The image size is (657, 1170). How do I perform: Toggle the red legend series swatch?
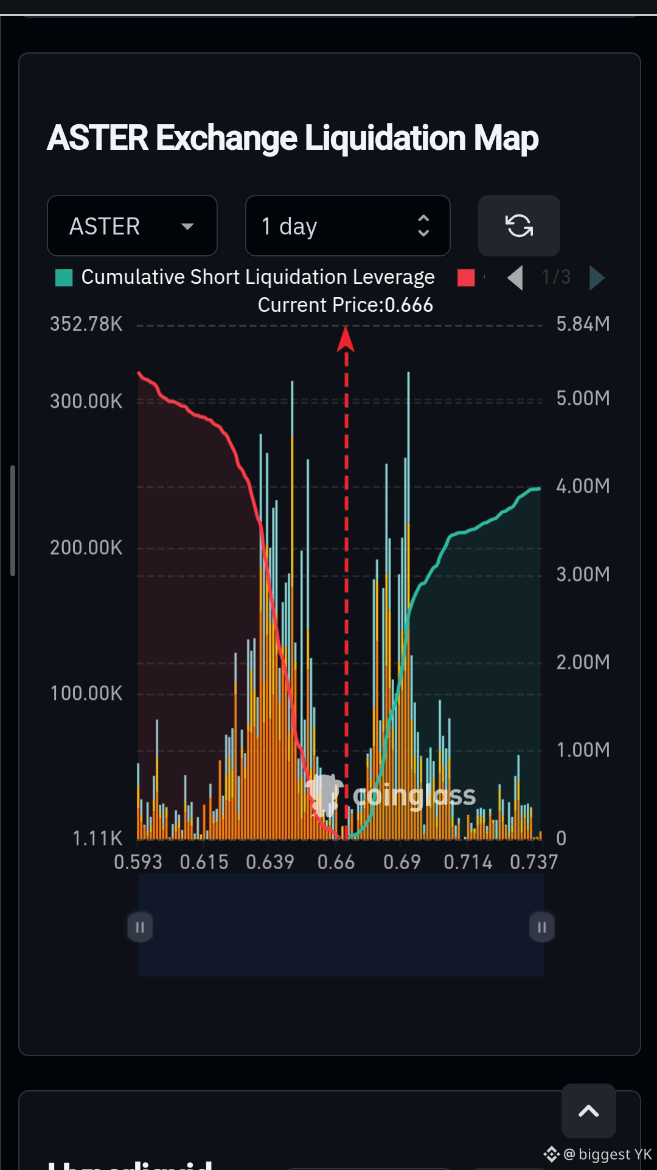(467, 278)
